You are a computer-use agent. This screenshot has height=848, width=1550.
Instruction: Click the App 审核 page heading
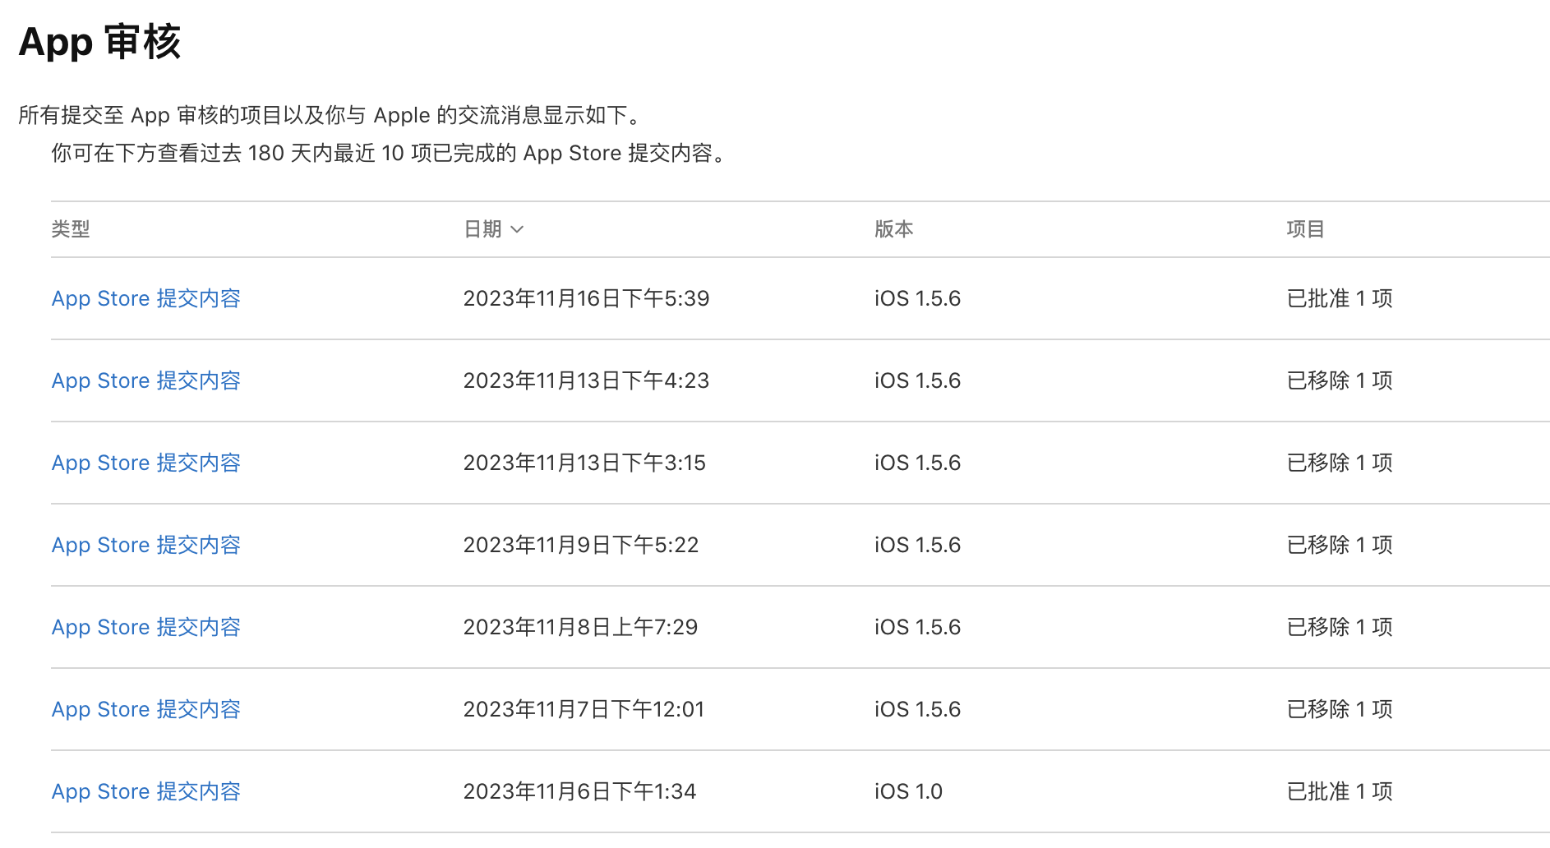click(x=99, y=42)
